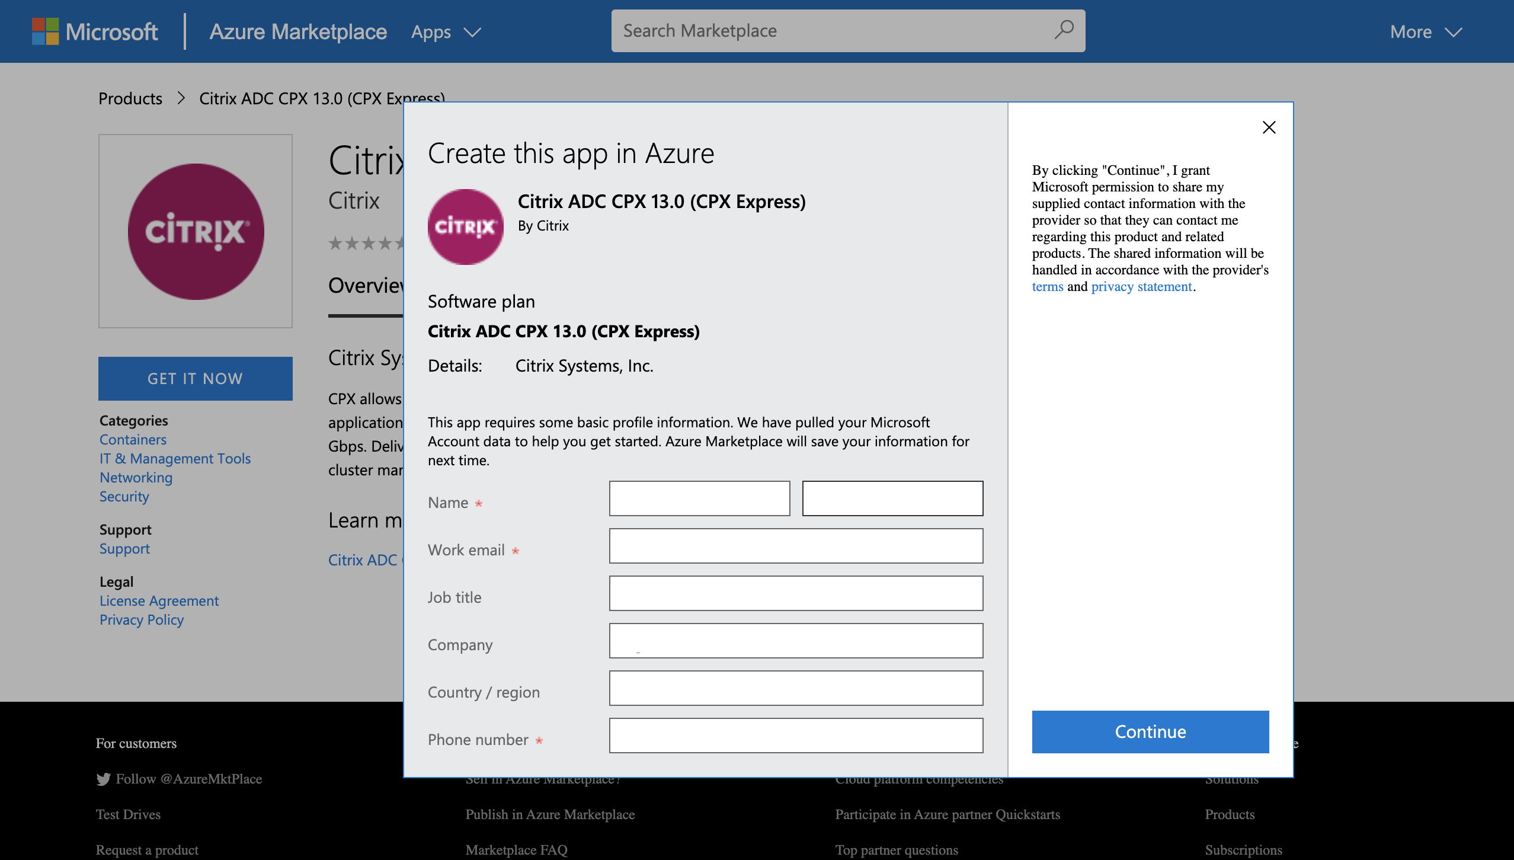This screenshot has height=860, width=1514.
Task: Expand the More menu
Action: (x=1426, y=32)
